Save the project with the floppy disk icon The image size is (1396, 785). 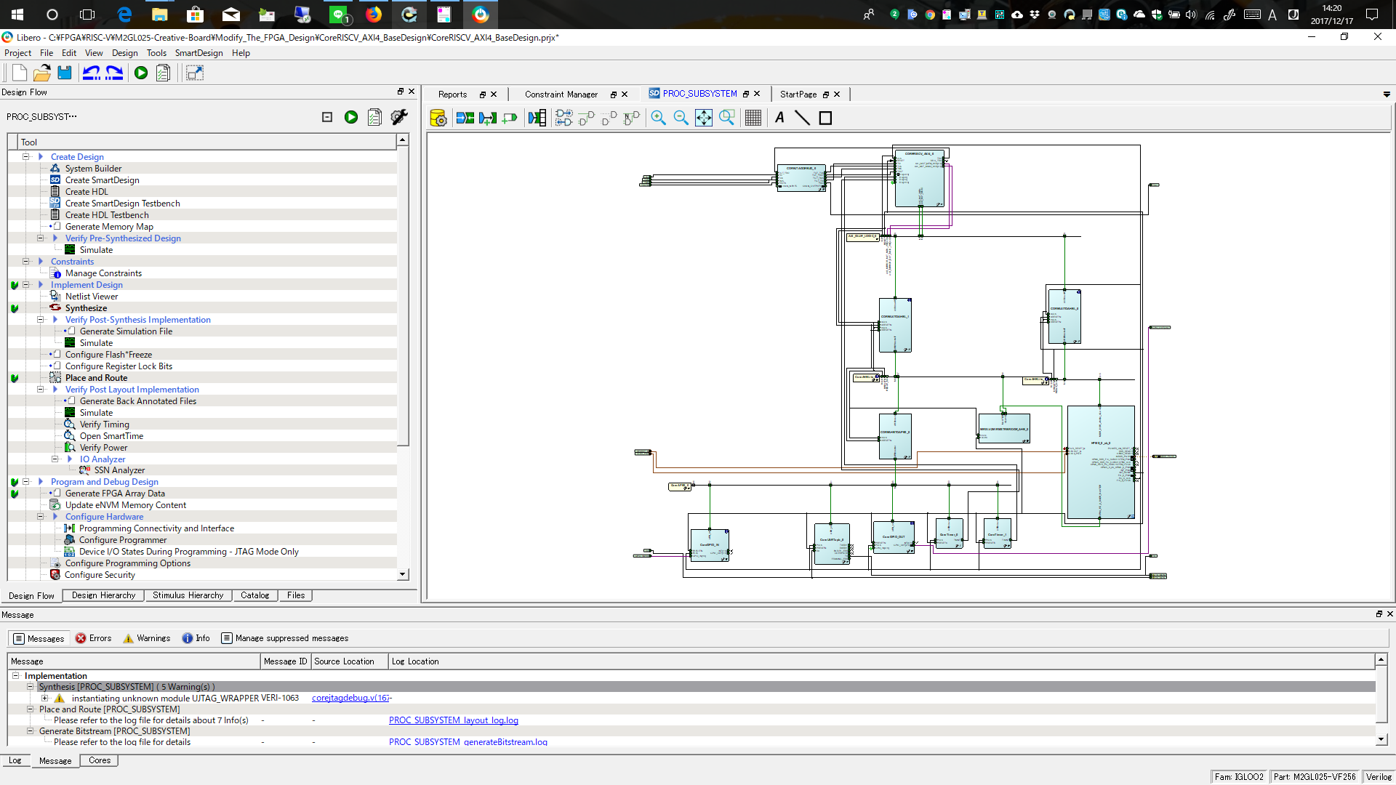click(x=65, y=73)
